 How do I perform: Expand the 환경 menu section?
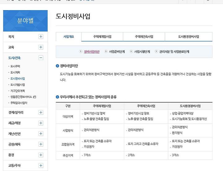(x=41, y=155)
